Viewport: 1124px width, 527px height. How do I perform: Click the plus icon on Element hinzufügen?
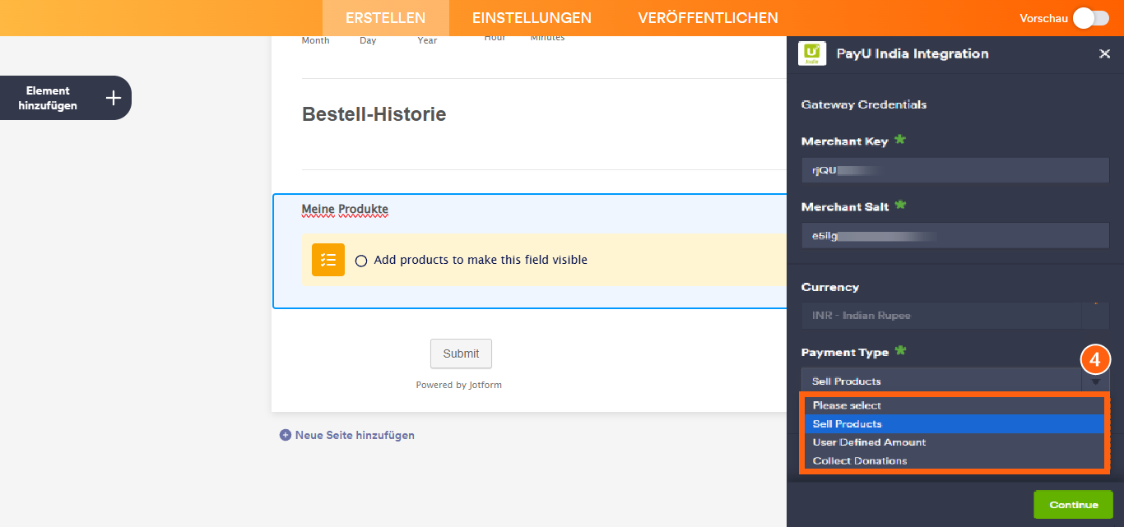[113, 97]
